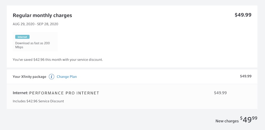Click the bold $49.99 total beside the heading
The width and height of the screenshot is (265, 130).
coord(243,15)
